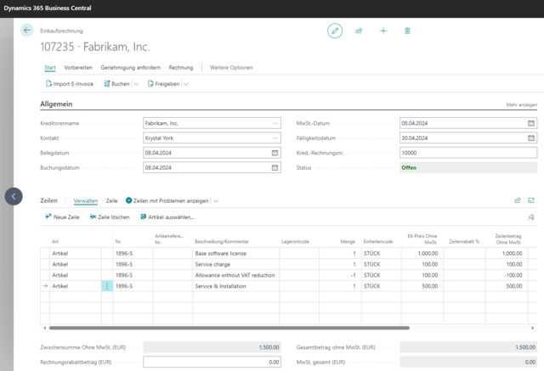
Task: Open Fälligkeitsdatum calendar picker
Action: tap(531, 138)
